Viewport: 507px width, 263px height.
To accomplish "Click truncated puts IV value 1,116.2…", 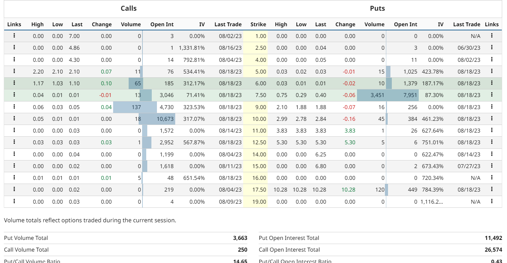I will [x=432, y=202].
